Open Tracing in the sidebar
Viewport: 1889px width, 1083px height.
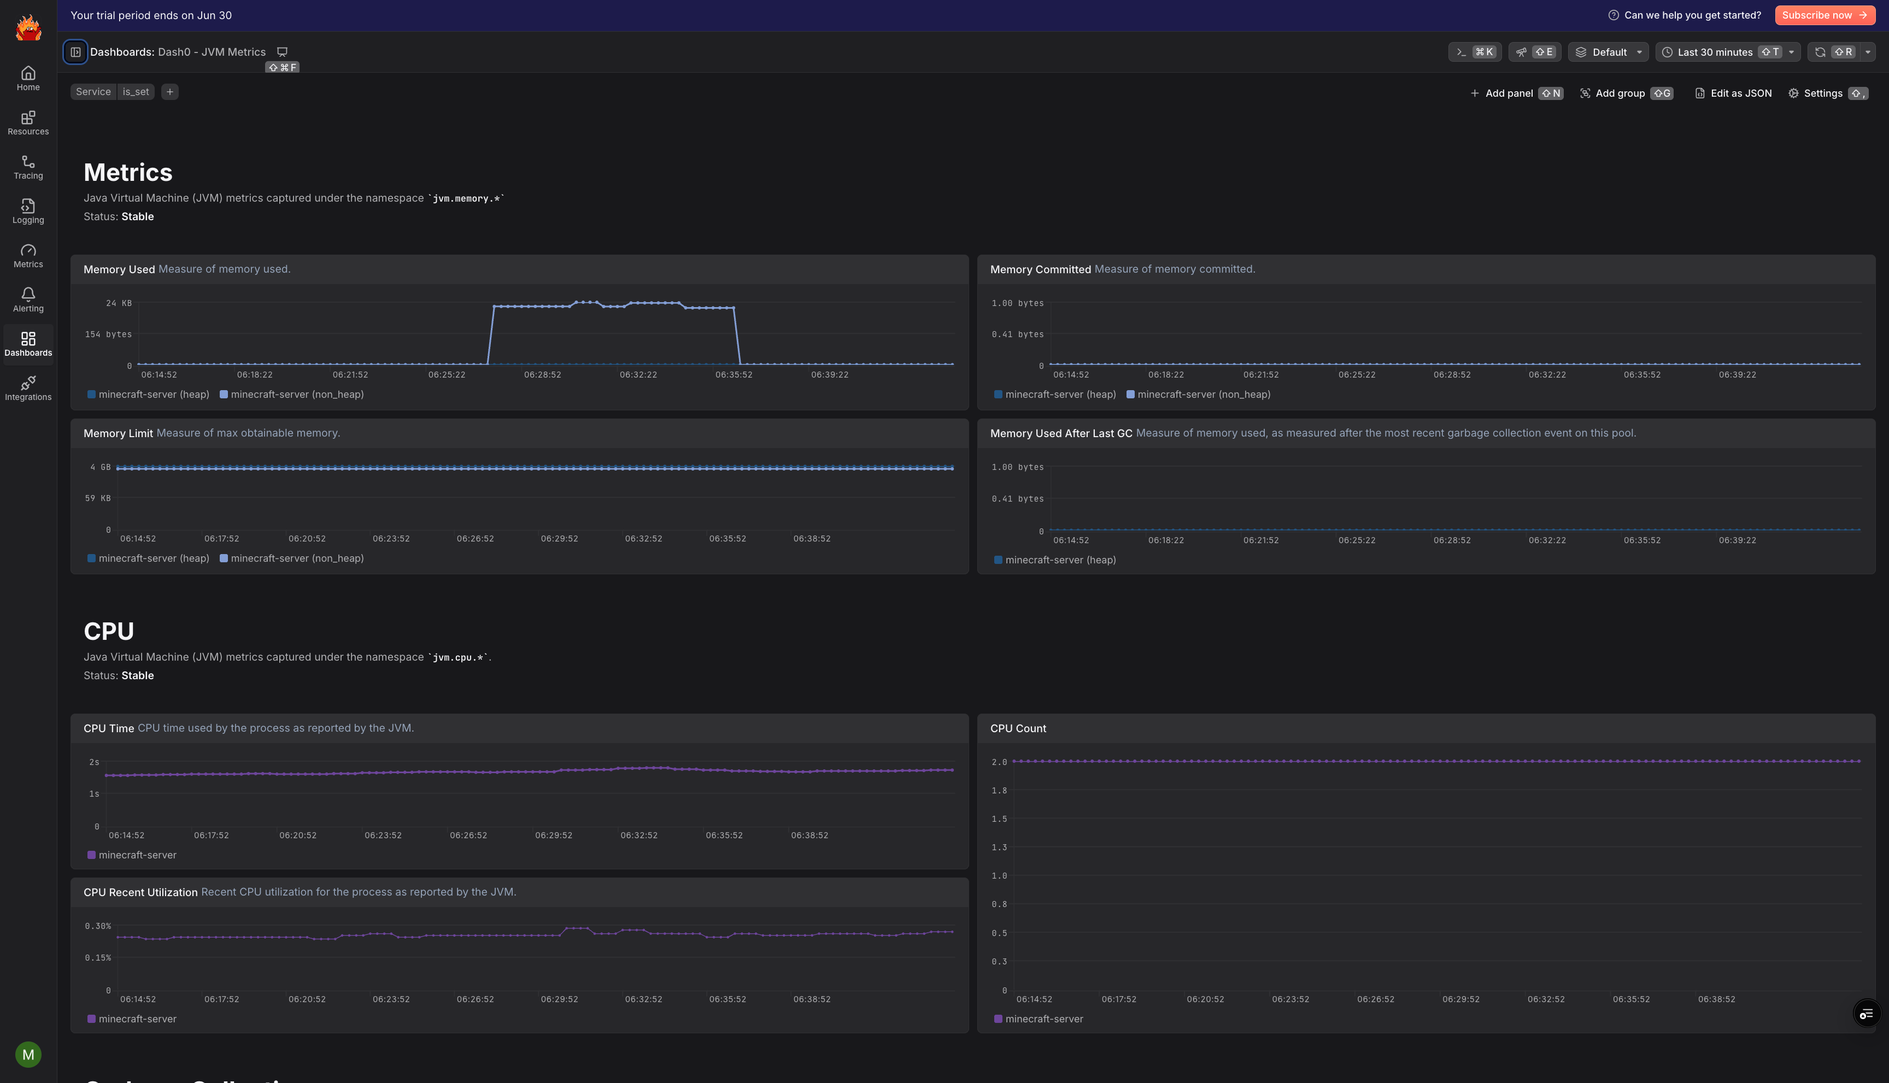[x=28, y=167]
